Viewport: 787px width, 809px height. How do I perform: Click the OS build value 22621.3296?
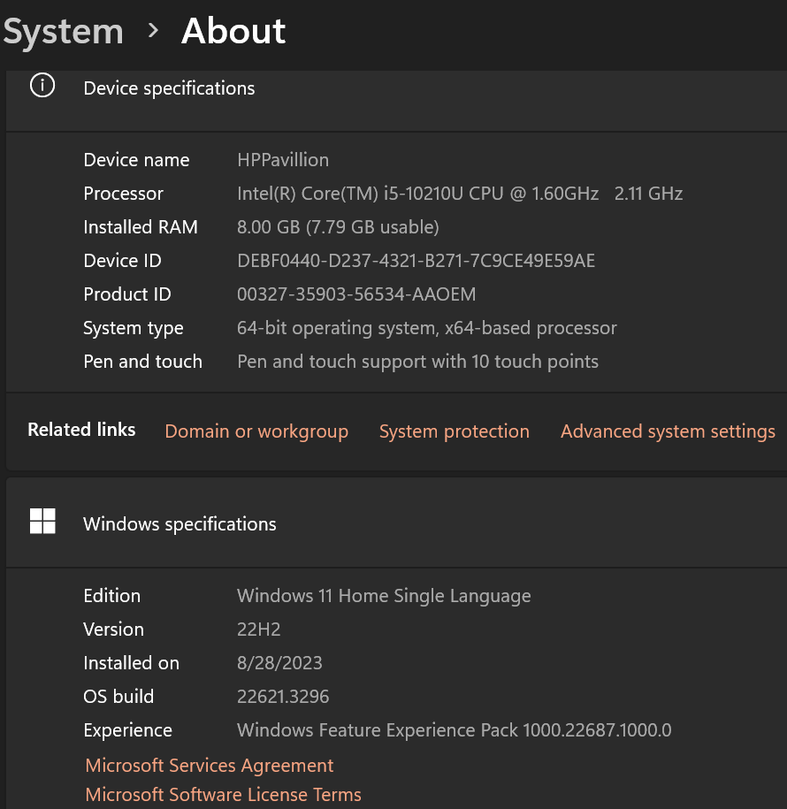pyautogui.click(x=283, y=696)
